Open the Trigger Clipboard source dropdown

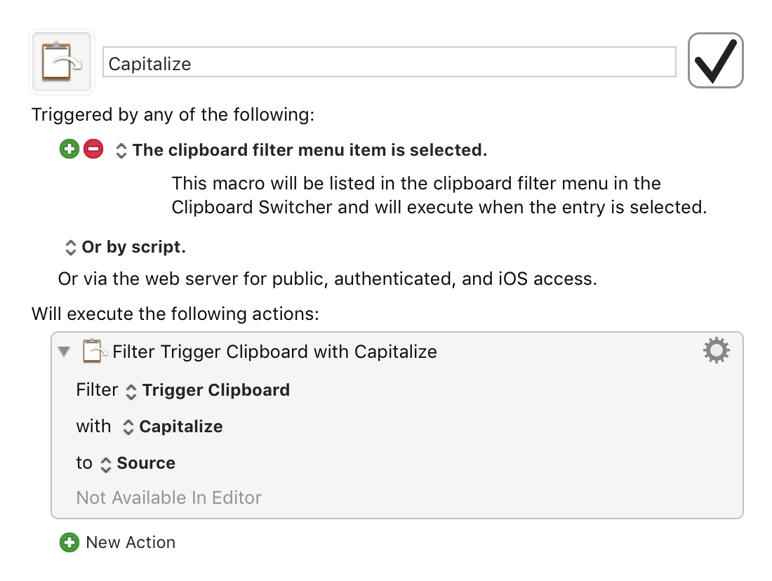point(131,391)
